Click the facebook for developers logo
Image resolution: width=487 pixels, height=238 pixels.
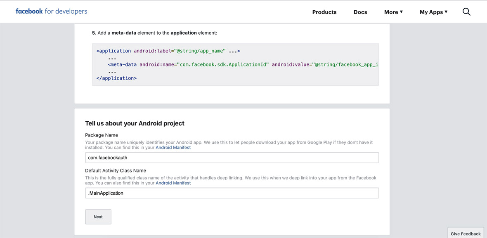click(51, 12)
